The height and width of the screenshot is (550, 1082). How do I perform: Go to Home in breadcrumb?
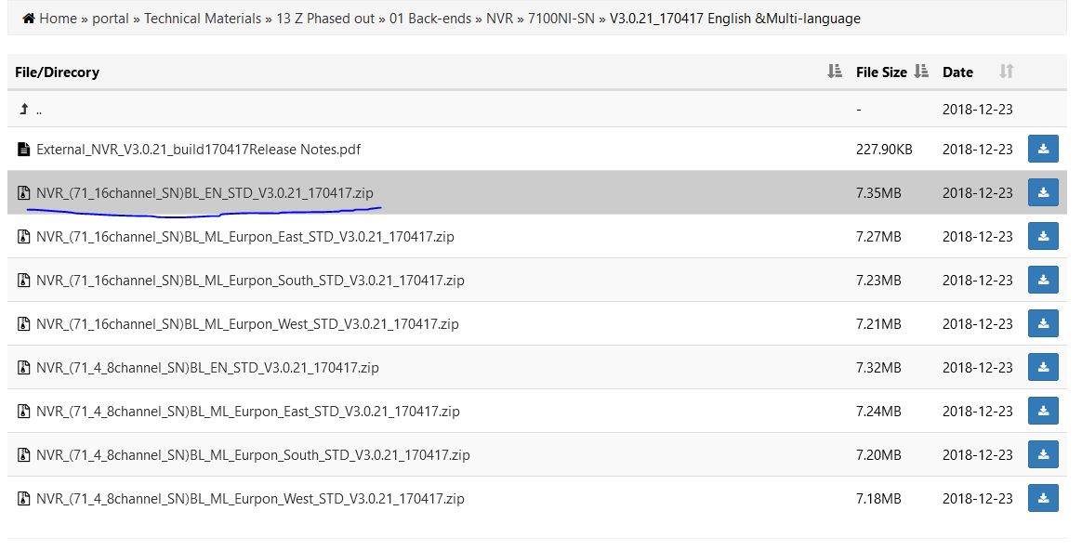(x=57, y=19)
